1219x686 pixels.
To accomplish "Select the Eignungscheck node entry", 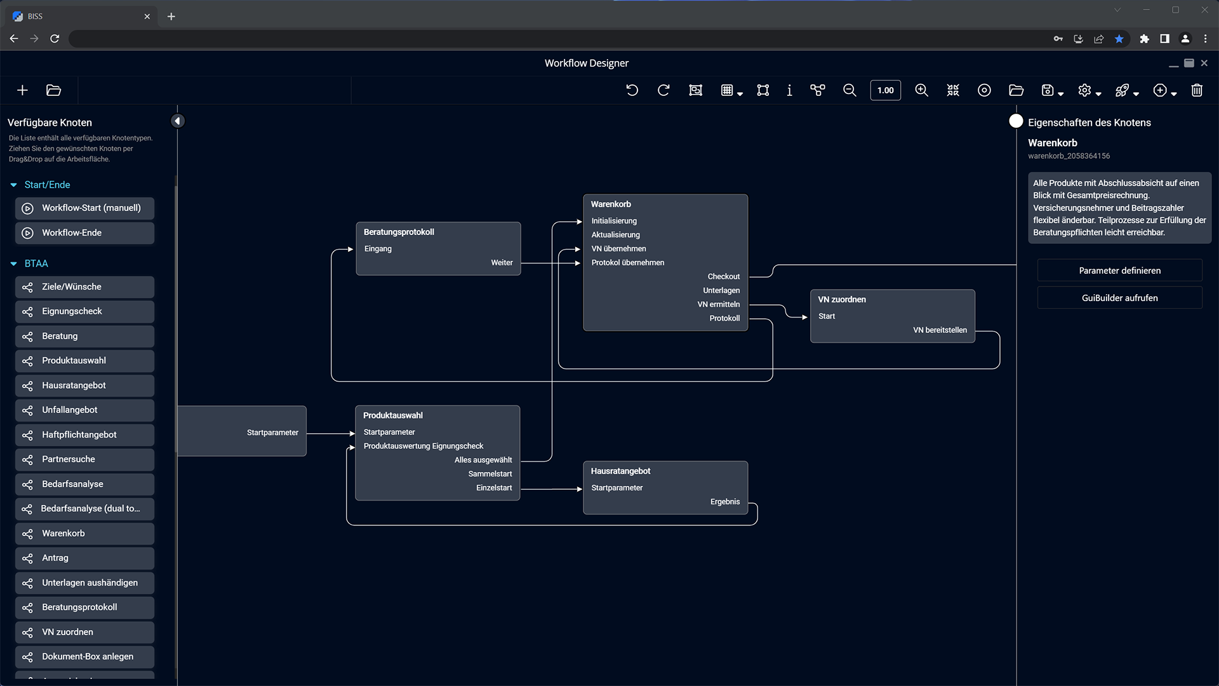I will tap(84, 311).
